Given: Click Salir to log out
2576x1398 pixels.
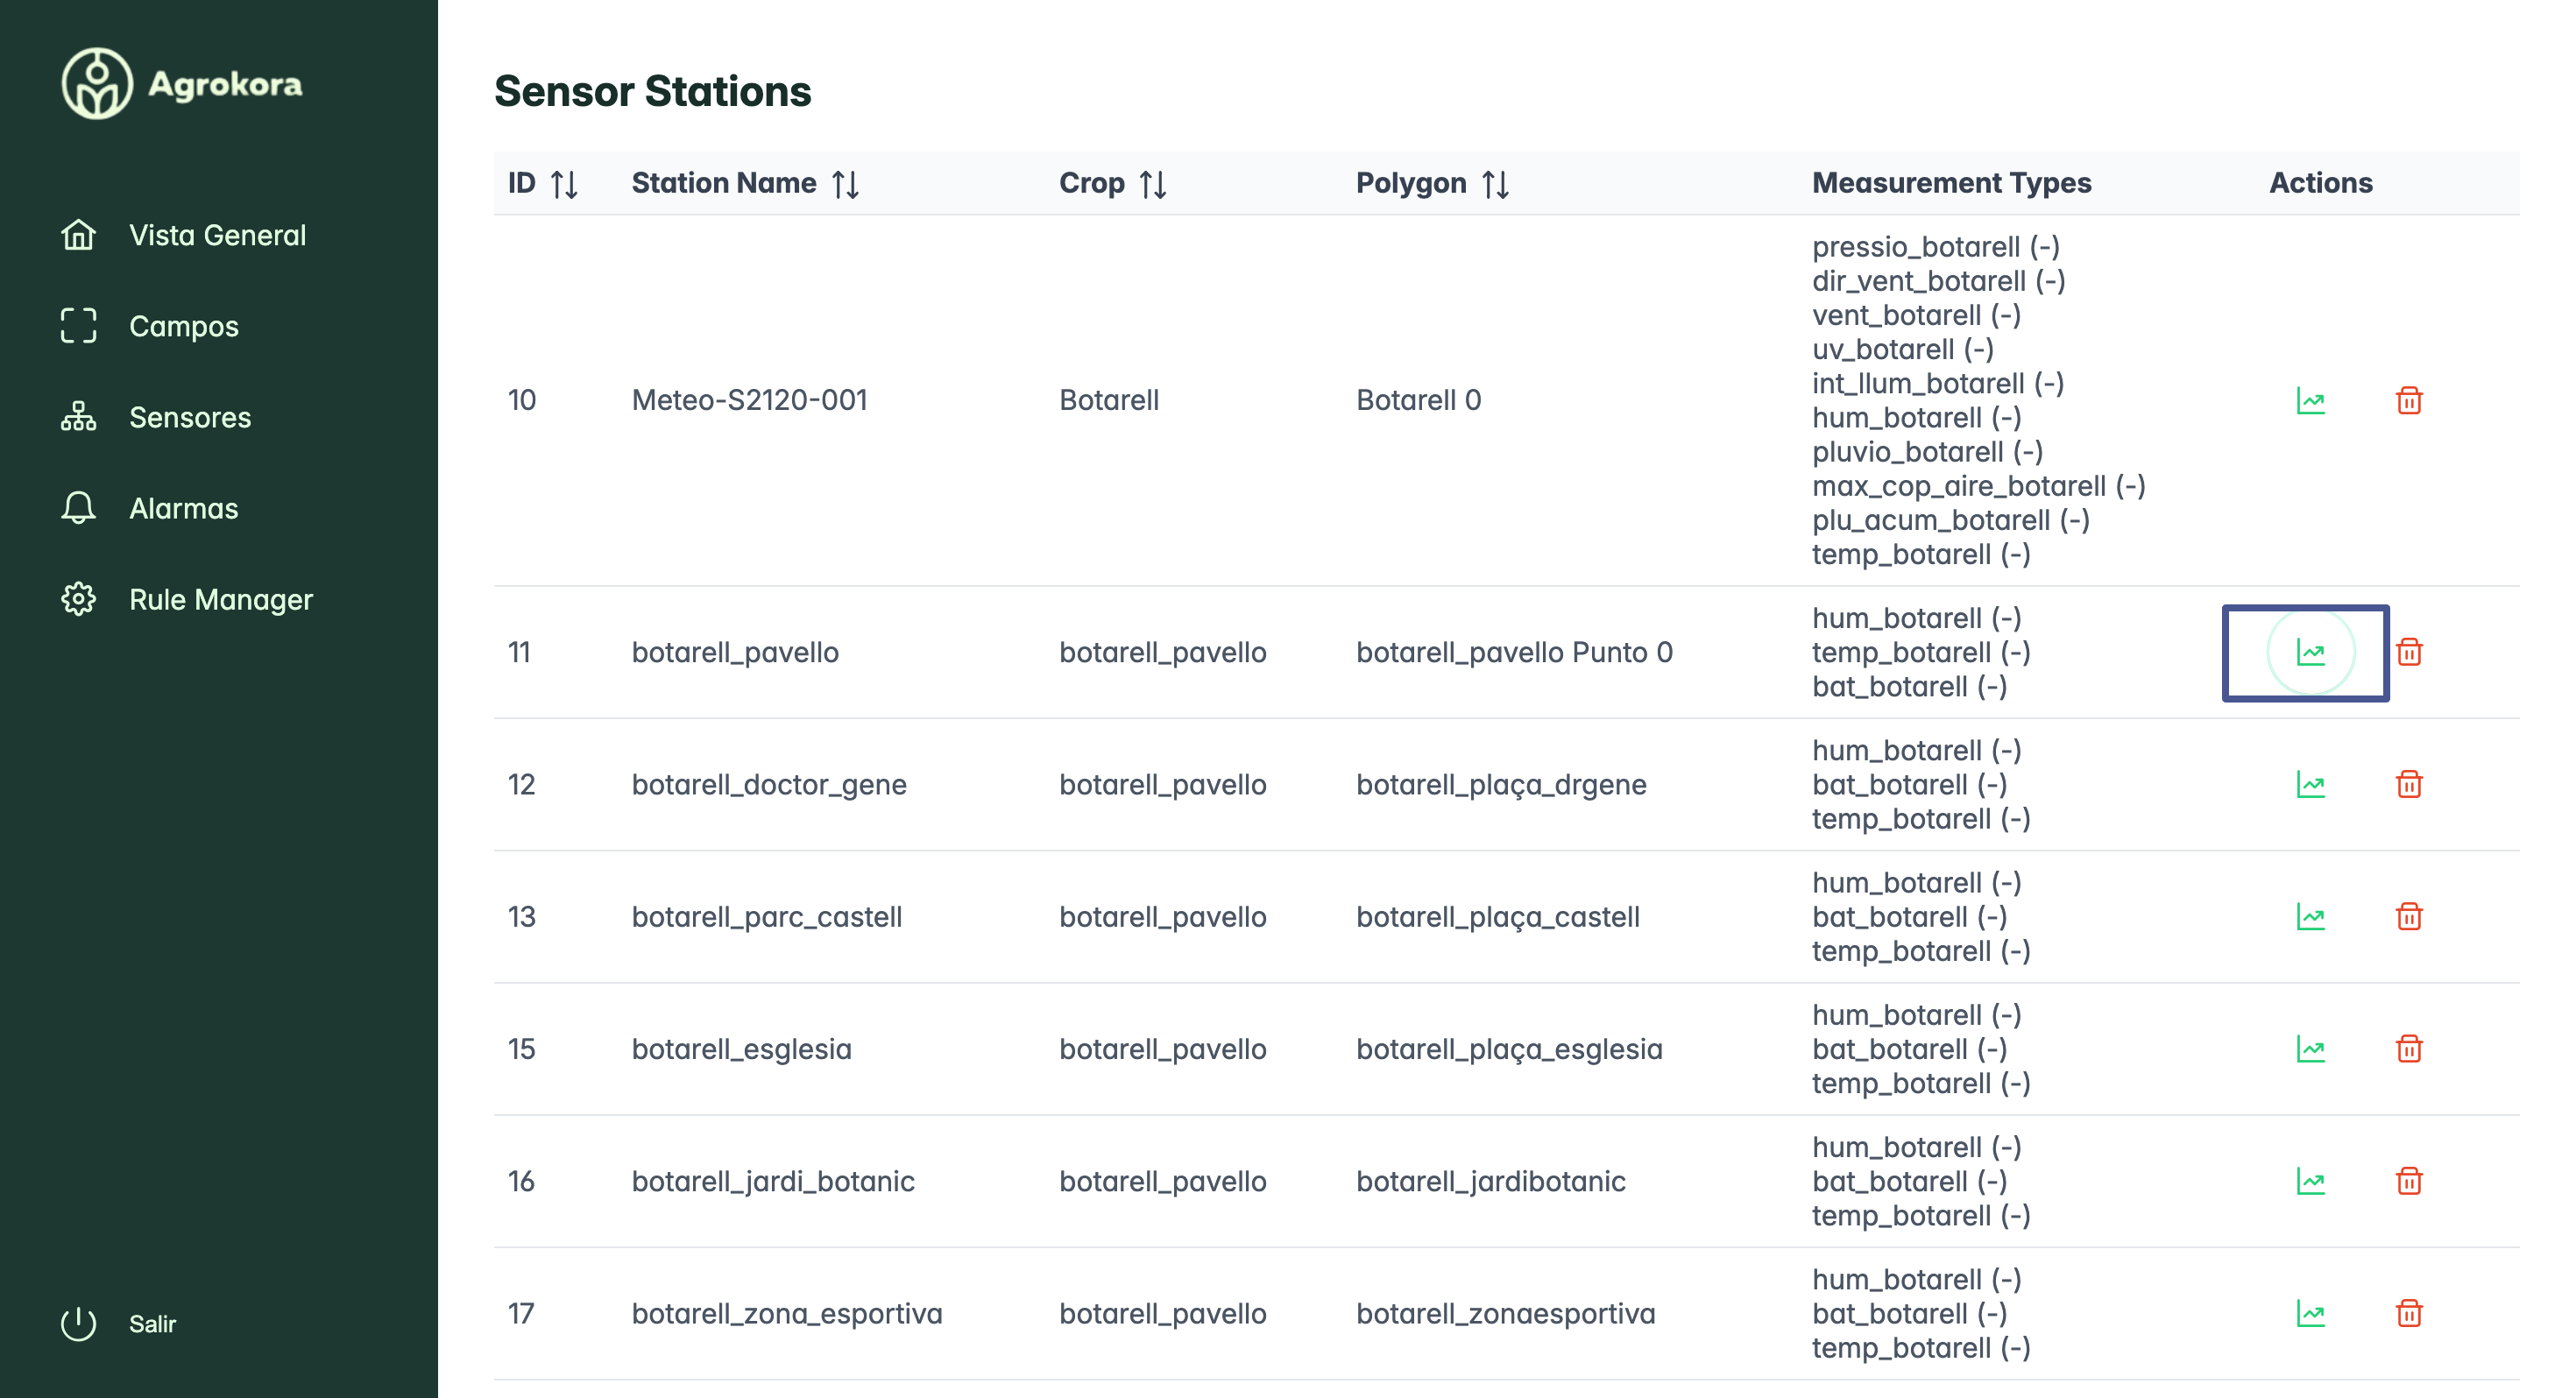Looking at the screenshot, I should point(150,1323).
